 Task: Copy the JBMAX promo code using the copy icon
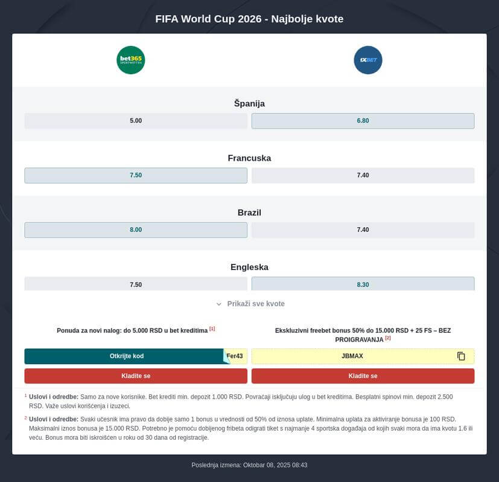[x=461, y=356]
